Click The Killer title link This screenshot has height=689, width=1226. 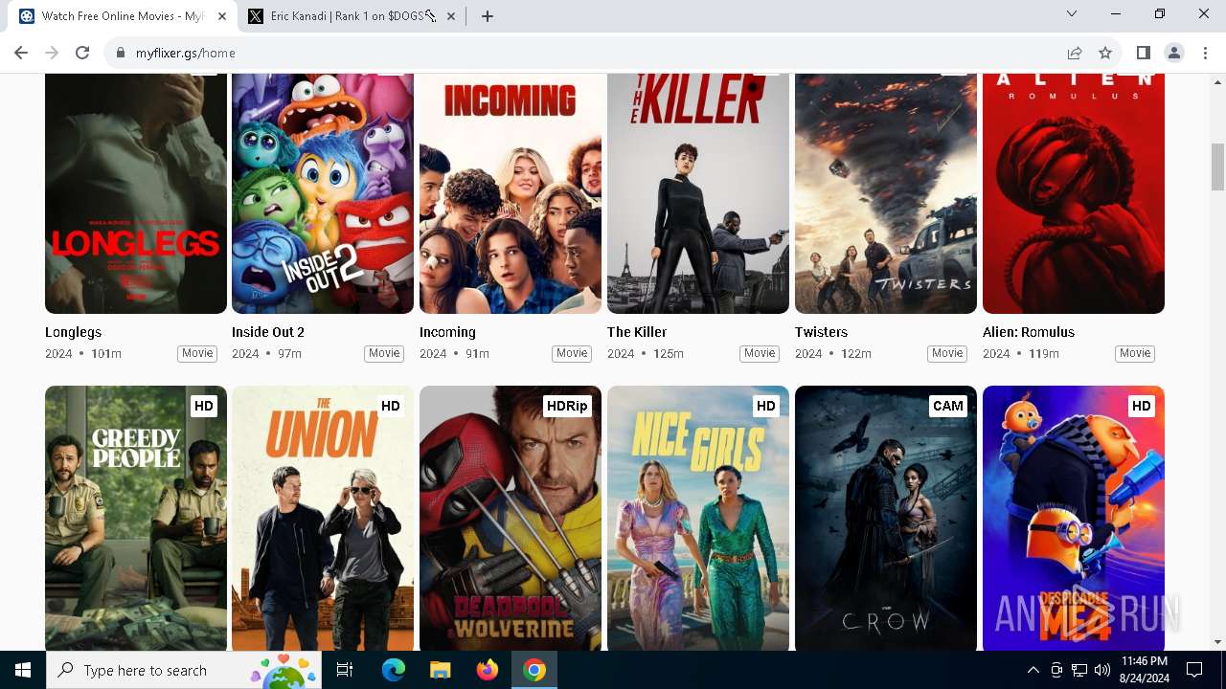(x=637, y=332)
